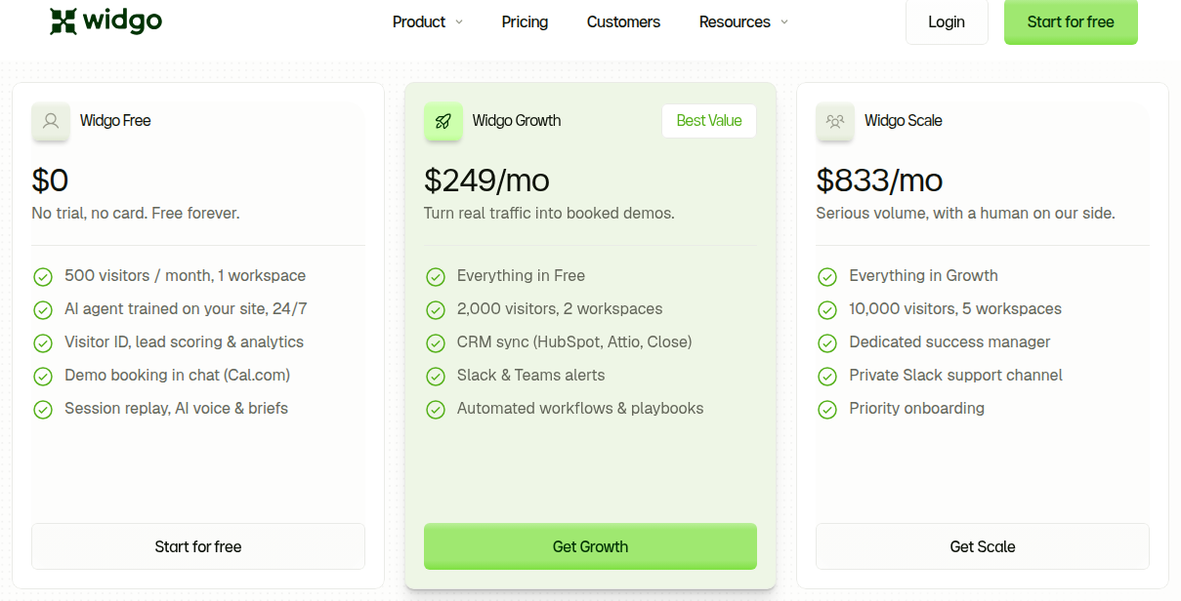Image resolution: width=1181 pixels, height=601 pixels.
Task: Click checkmark beside Priority onboarding
Action: point(827,410)
